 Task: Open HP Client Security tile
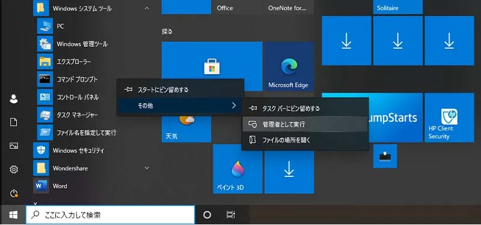(449, 118)
